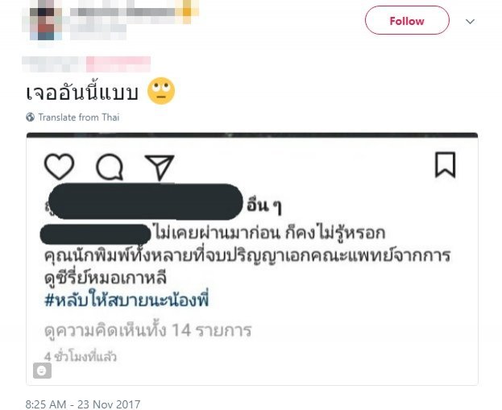Toggle the bookmark save icon
Screen dimensions: 502x410
[445, 164]
